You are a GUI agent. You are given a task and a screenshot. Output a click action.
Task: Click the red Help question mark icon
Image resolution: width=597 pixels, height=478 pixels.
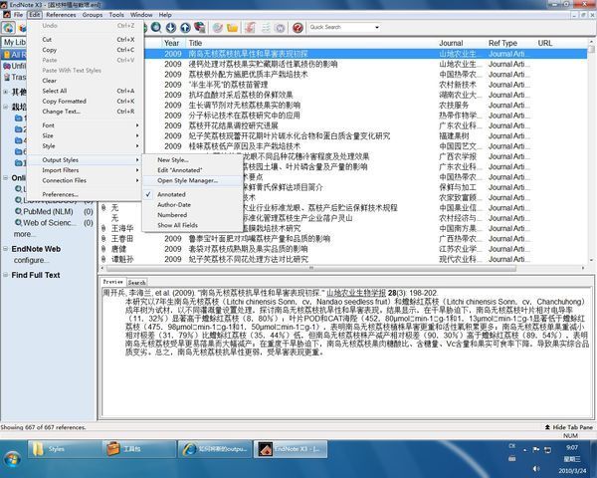click(298, 28)
